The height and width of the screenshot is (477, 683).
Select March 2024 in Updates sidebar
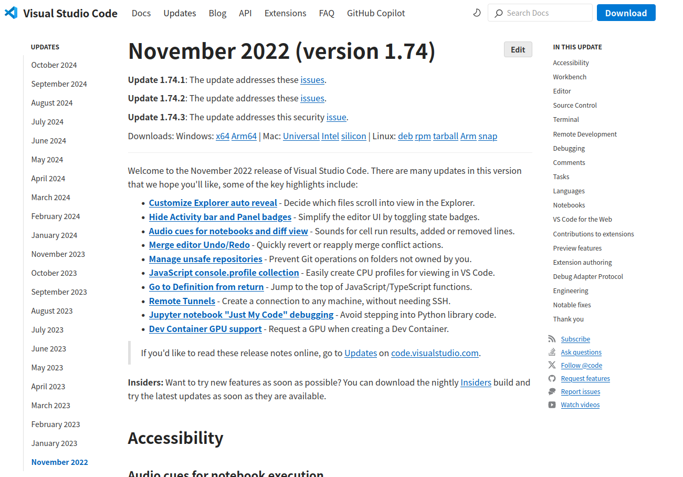[50, 198]
